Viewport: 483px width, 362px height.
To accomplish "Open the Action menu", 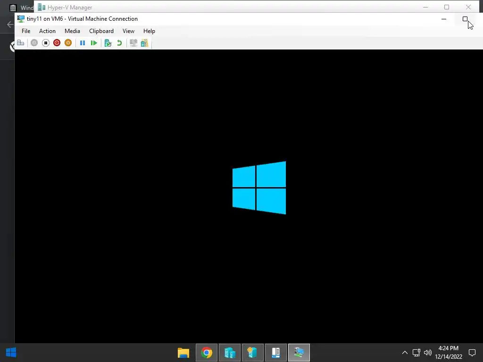I will tap(48, 31).
